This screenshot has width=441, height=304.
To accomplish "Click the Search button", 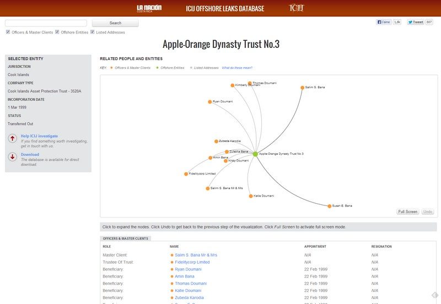I will (x=115, y=23).
